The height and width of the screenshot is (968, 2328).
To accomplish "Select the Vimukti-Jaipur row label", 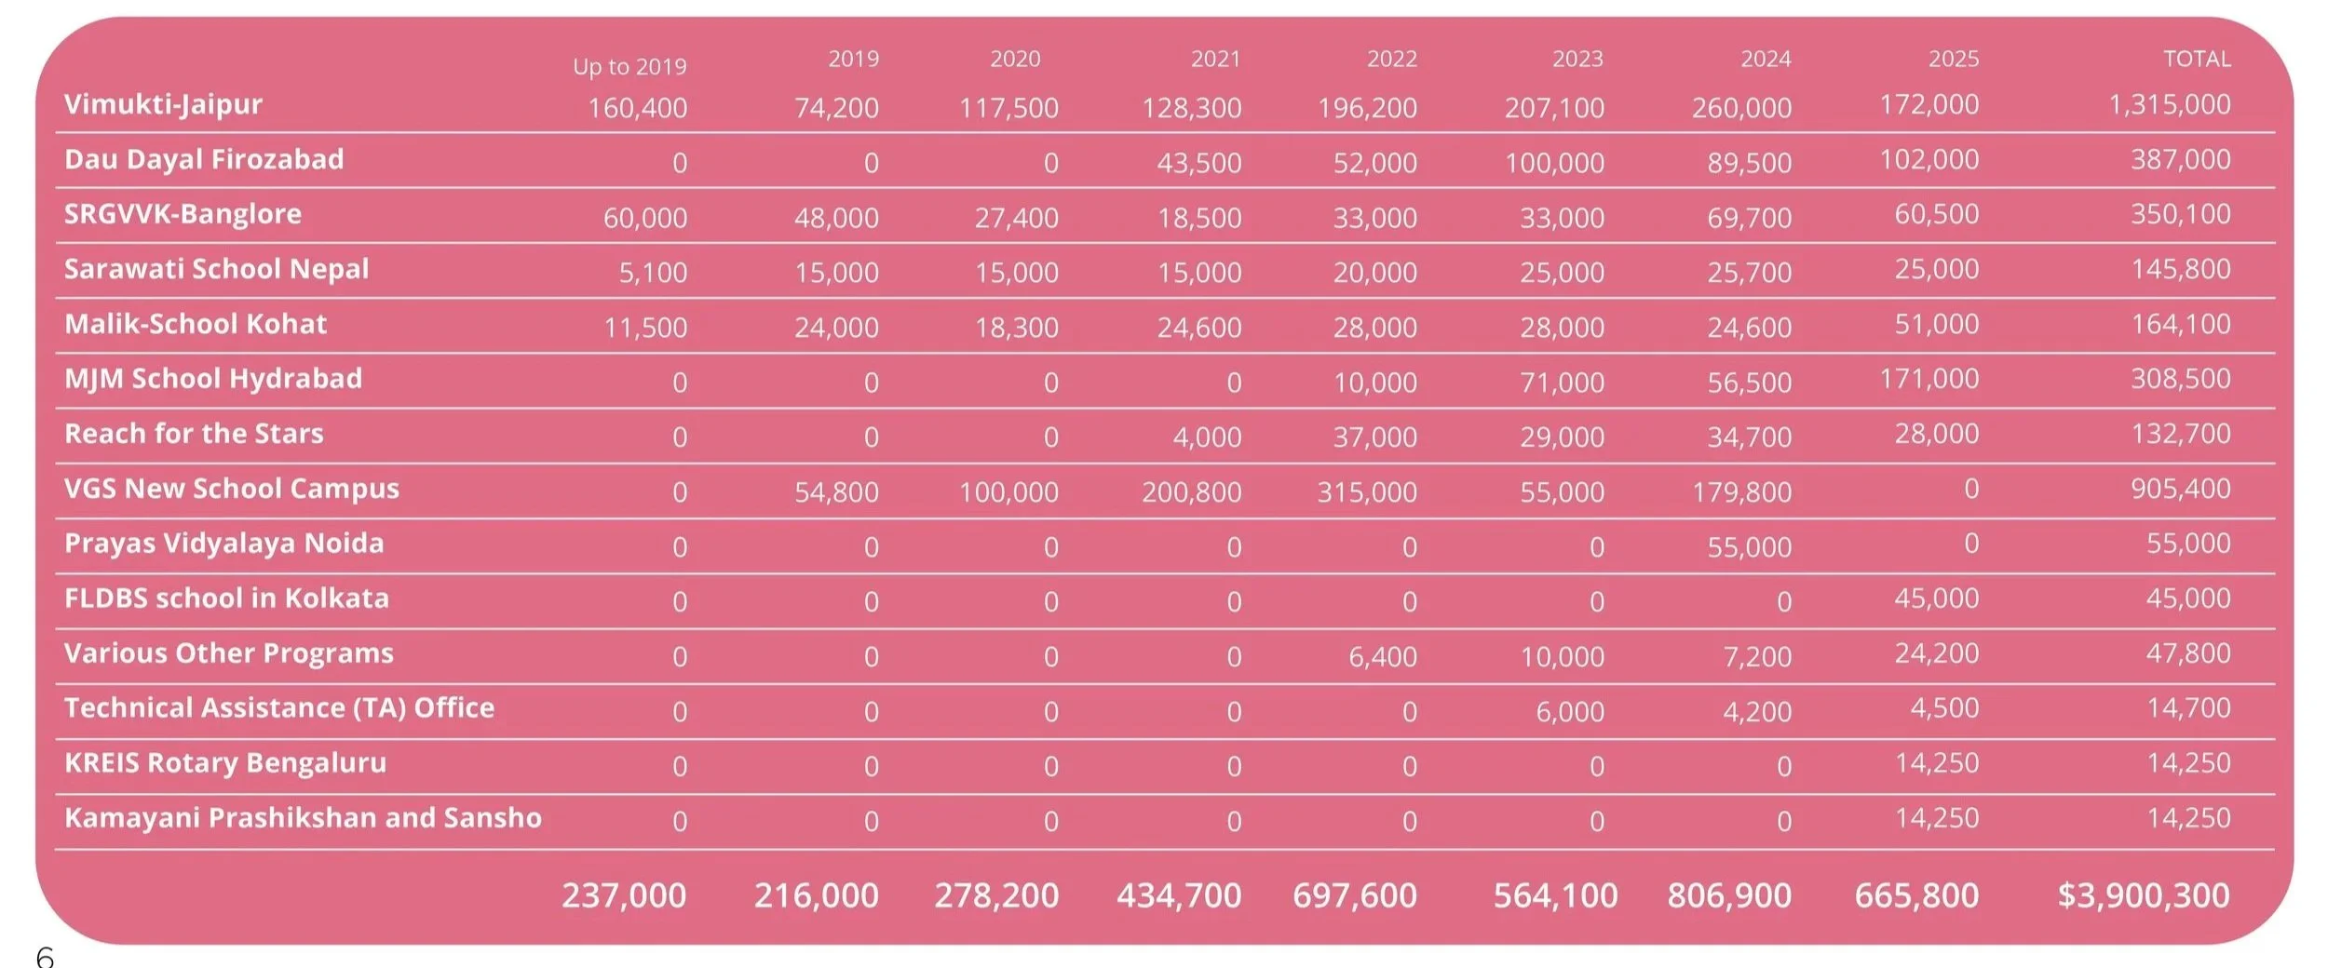I will click(x=163, y=104).
